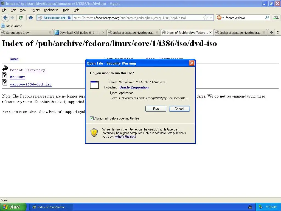This screenshot has width=281, height=211.
Task: Click the Done status bar text
Action: tap(4, 200)
